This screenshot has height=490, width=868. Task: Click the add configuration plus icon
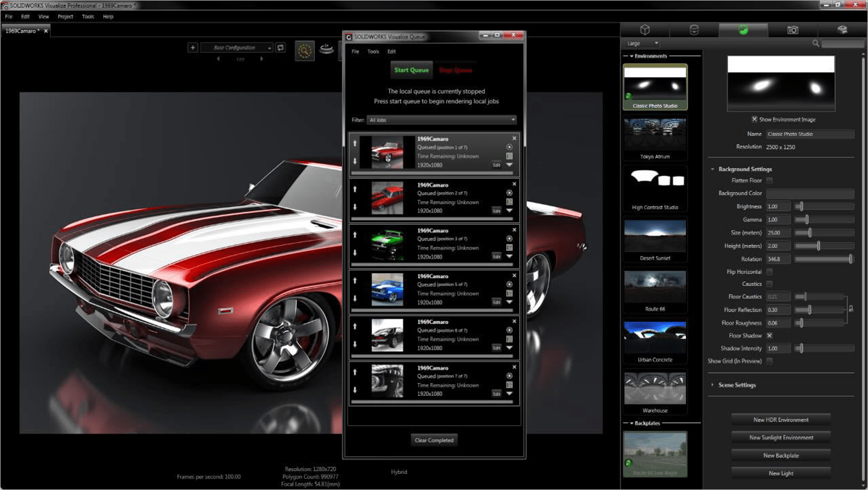pos(193,48)
